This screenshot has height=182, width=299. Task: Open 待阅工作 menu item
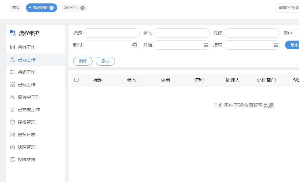36,72
